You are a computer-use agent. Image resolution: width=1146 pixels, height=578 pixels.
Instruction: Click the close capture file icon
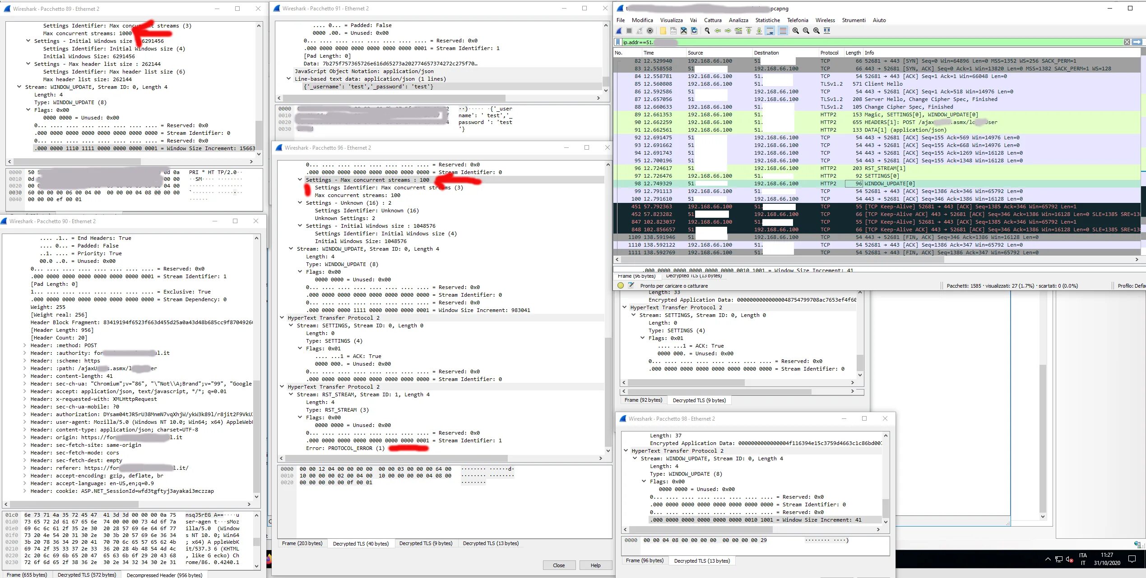click(684, 31)
